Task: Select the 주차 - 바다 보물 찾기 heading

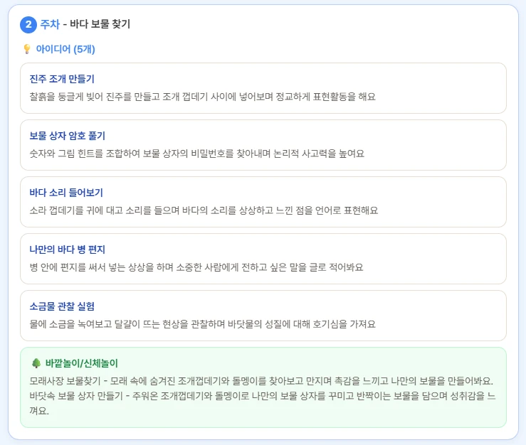Action: pos(85,24)
